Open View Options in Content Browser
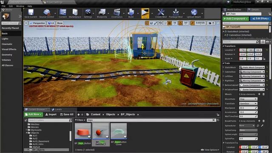272x153 pixels. 210,150
